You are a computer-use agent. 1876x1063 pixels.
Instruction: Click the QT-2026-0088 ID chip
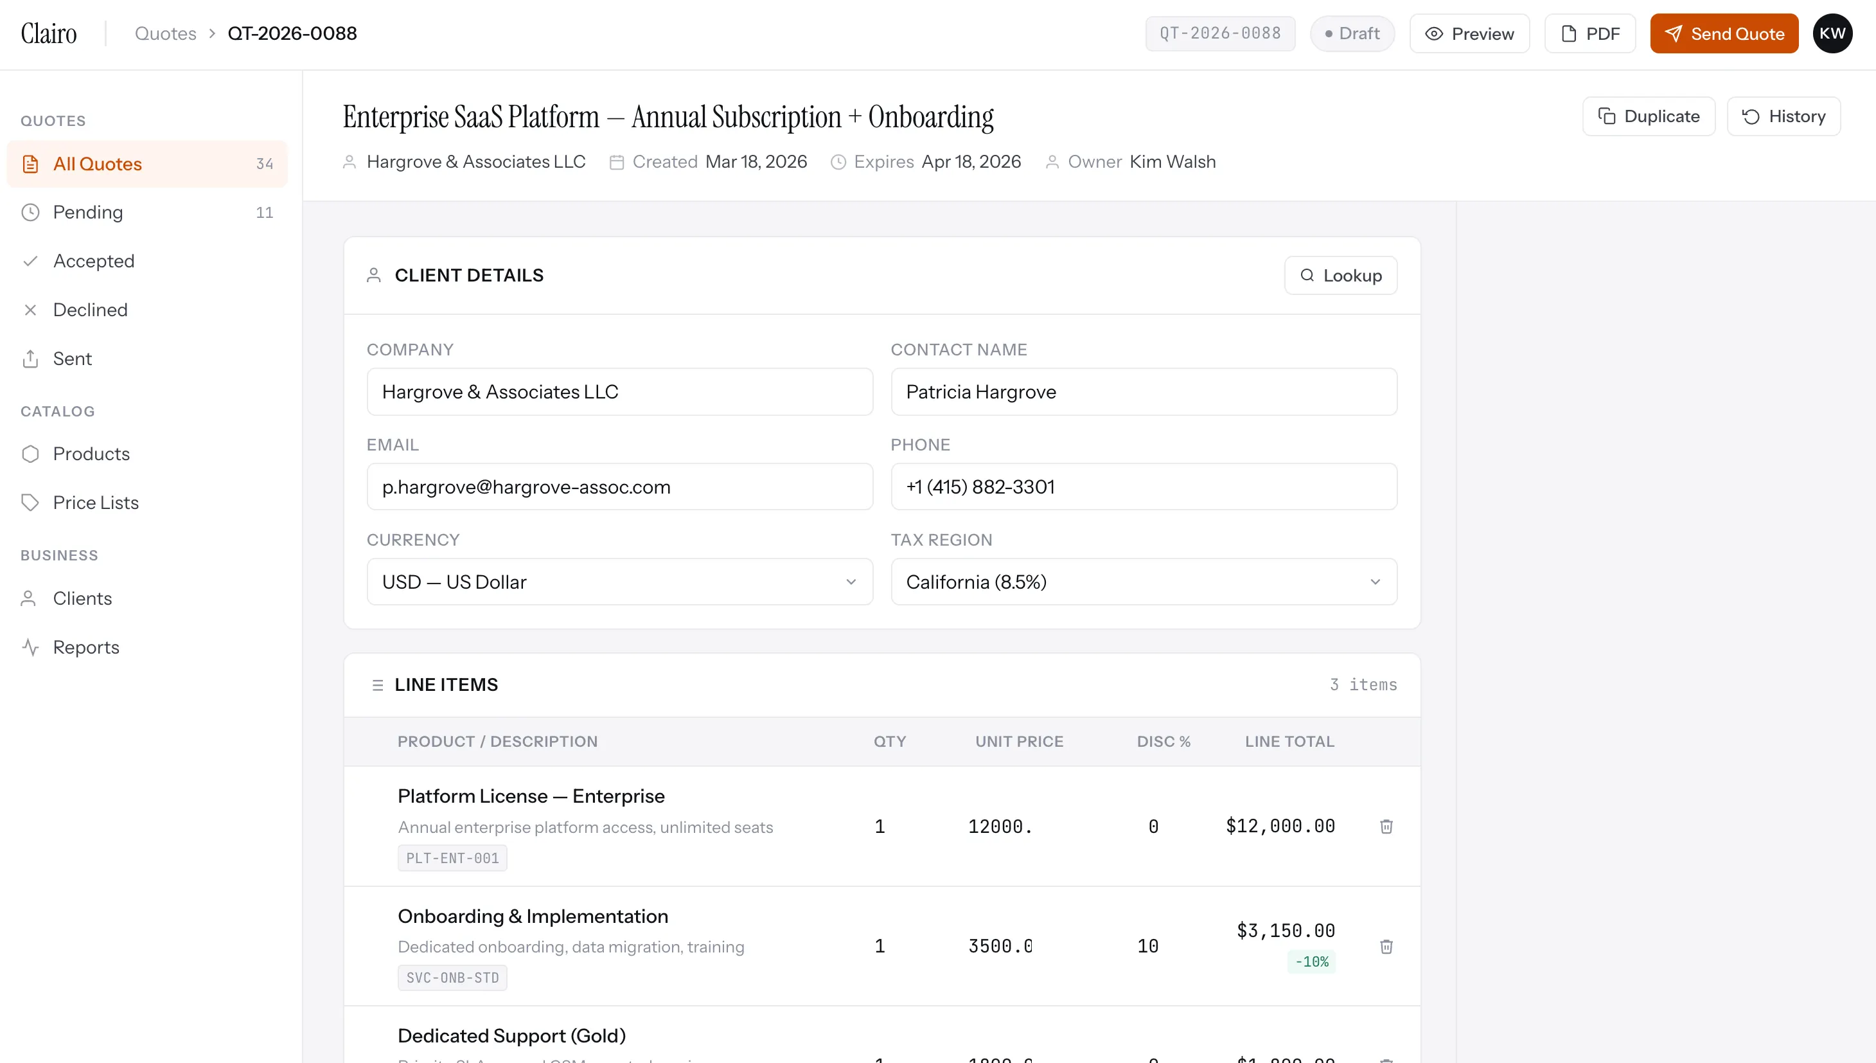[x=1220, y=33]
